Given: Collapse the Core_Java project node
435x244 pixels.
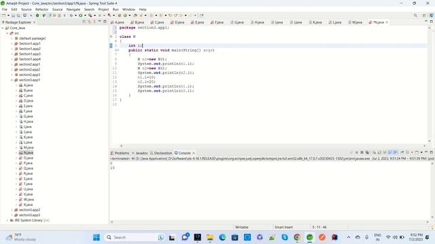Looking at the screenshot, I should pos(3,28).
